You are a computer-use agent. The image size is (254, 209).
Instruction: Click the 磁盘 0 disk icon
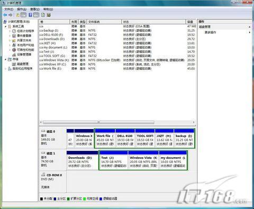(x=43, y=131)
